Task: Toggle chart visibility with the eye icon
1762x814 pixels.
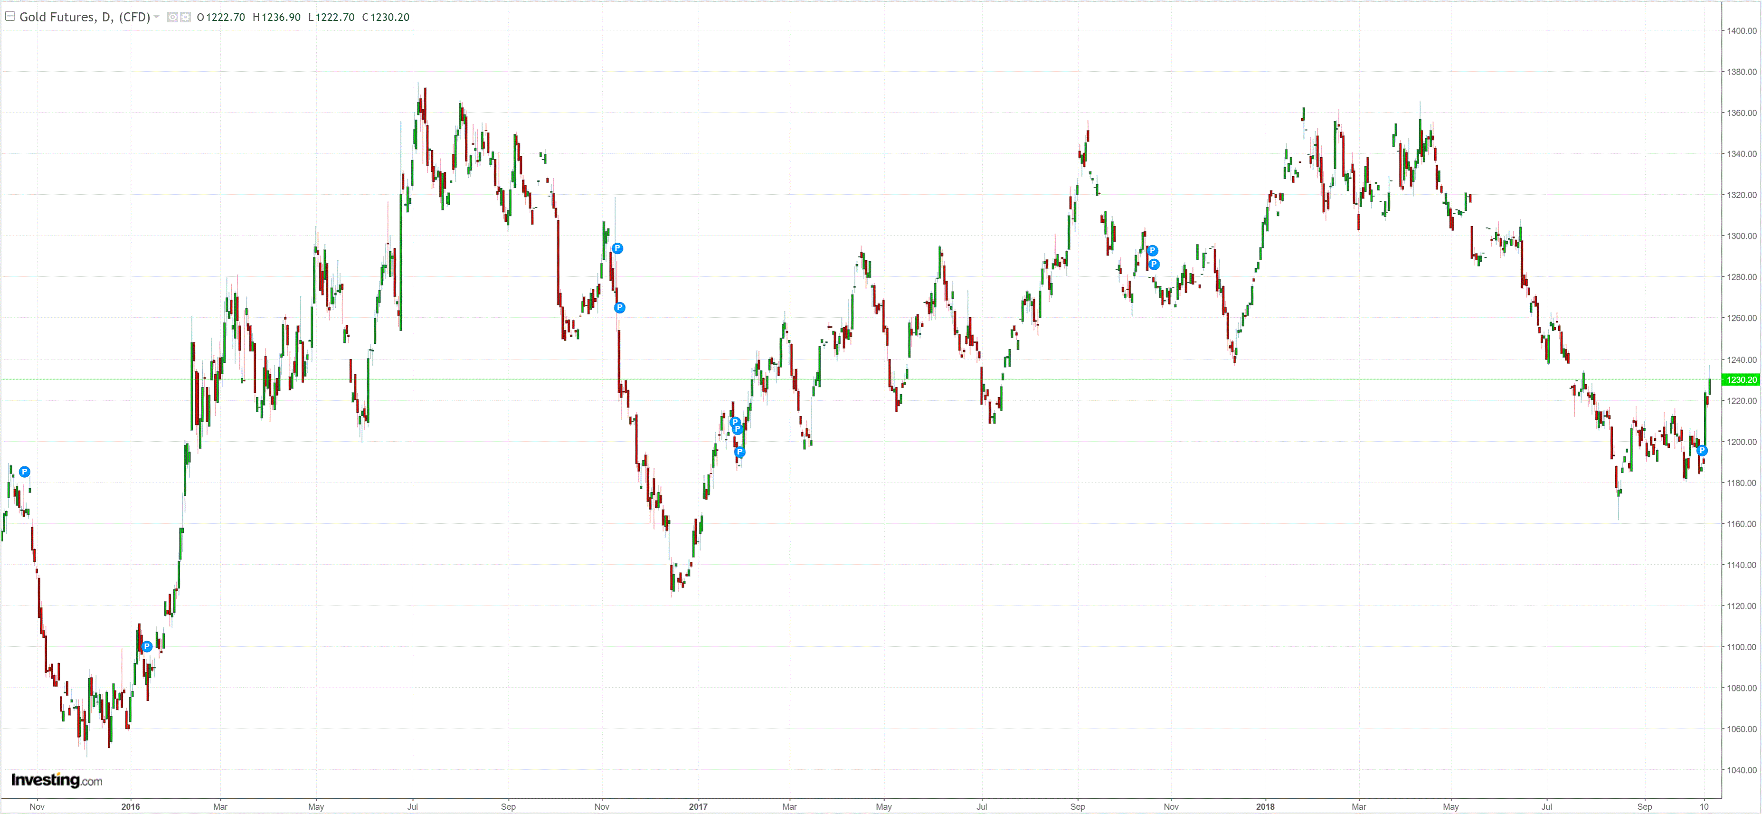Action: coord(172,17)
